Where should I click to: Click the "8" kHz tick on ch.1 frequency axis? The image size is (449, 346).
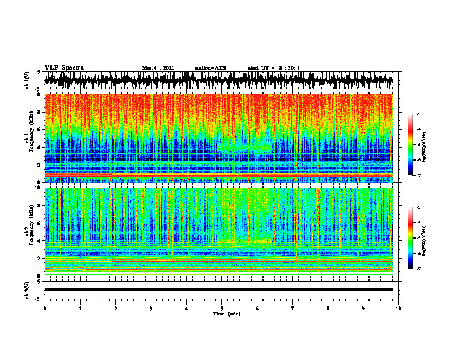coord(39,112)
